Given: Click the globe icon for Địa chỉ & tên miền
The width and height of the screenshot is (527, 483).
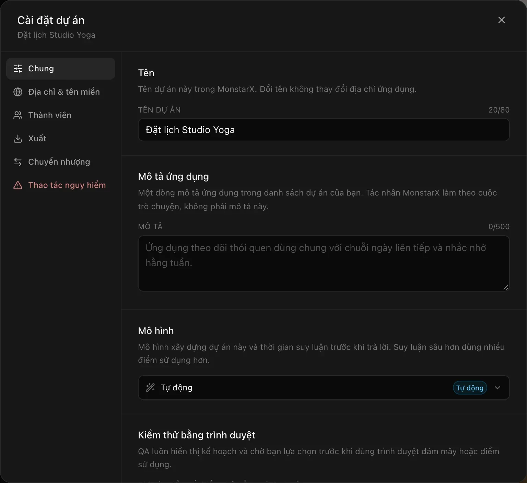Looking at the screenshot, I should pos(18,92).
